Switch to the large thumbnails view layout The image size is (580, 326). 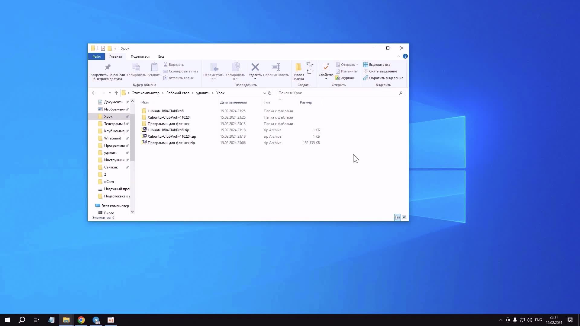tap(404, 217)
